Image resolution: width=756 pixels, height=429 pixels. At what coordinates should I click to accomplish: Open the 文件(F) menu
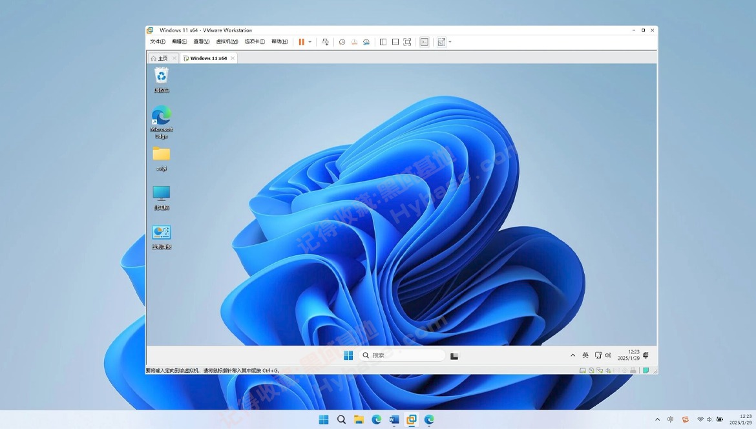click(158, 42)
